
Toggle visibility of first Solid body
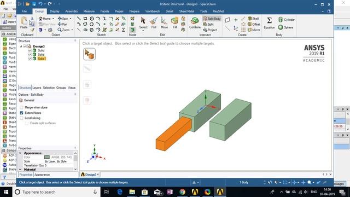click(x=30, y=50)
